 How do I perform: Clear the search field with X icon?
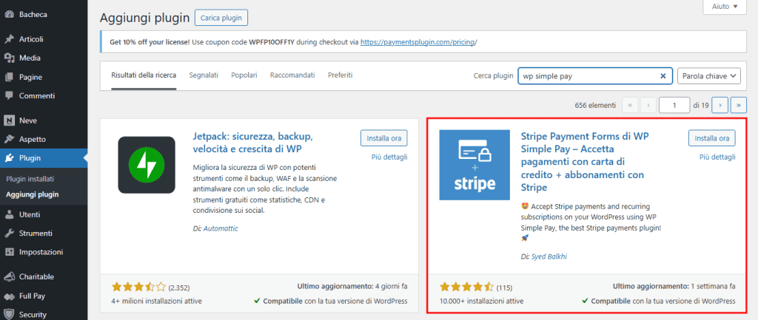click(663, 76)
